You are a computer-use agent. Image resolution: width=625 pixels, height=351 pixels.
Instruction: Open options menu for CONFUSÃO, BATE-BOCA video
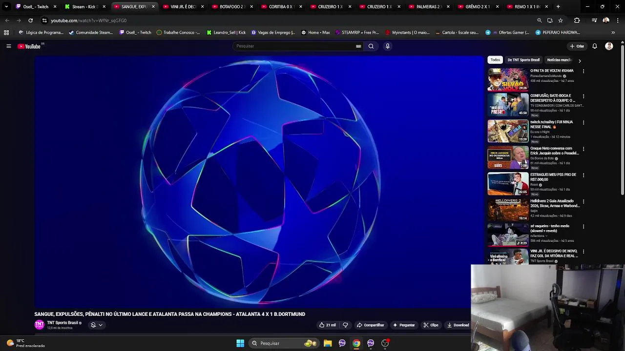click(583, 97)
